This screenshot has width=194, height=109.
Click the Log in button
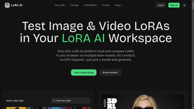[161, 5]
